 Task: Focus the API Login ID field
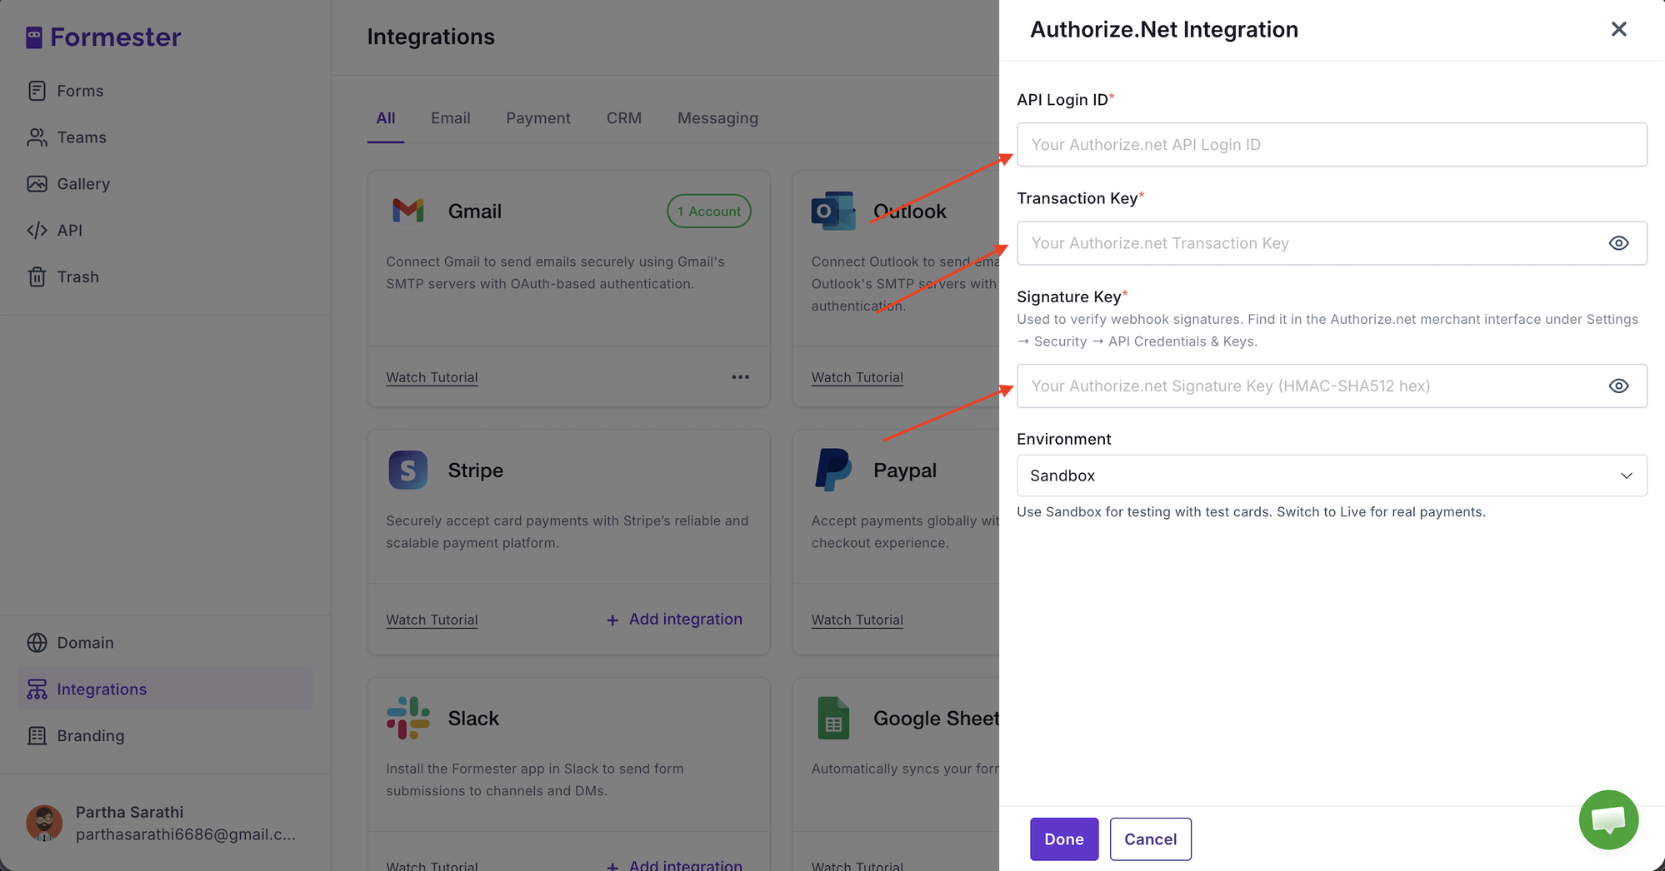pyautogui.click(x=1332, y=145)
